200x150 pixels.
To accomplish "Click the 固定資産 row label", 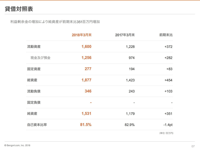I will (x=34, y=69).
